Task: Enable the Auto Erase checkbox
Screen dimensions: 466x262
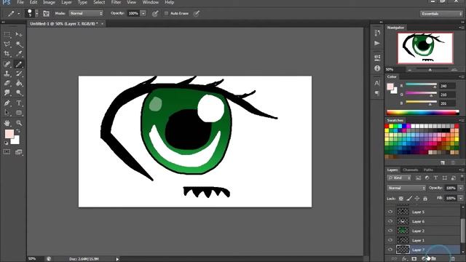Action: (x=167, y=13)
